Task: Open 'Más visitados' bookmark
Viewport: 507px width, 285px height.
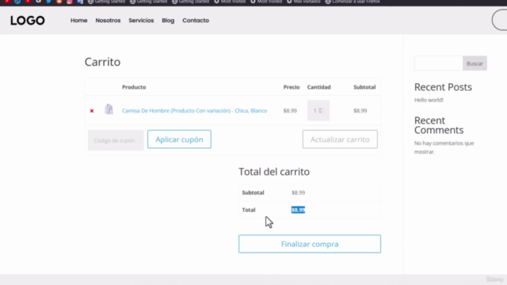Action: (x=303, y=2)
